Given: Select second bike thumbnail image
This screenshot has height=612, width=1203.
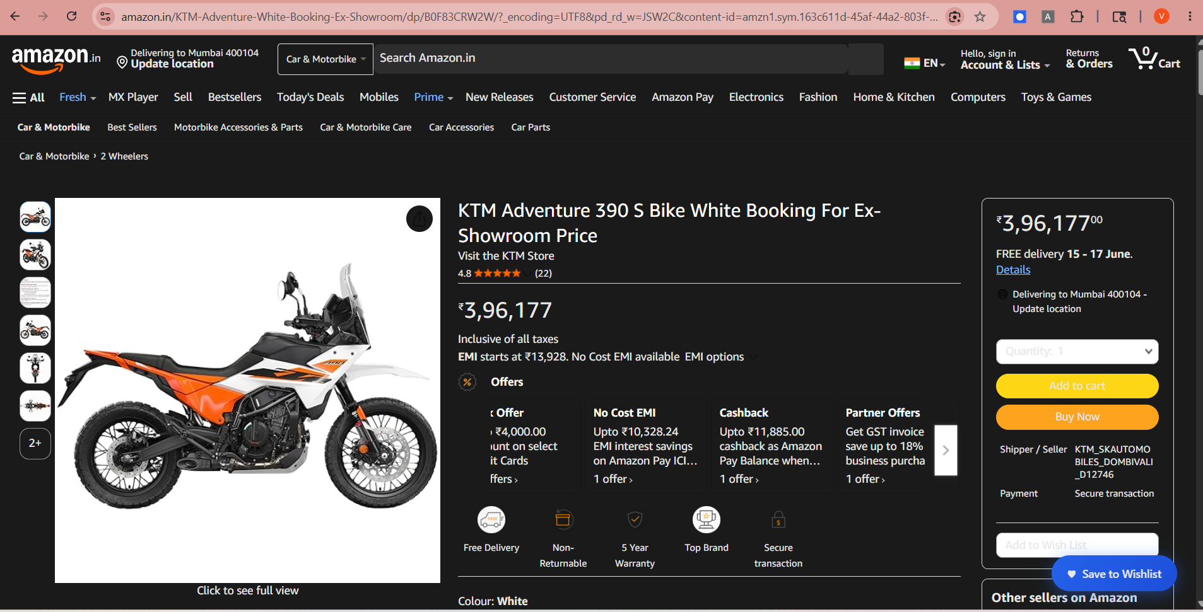Looking at the screenshot, I should (x=35, y=255).
